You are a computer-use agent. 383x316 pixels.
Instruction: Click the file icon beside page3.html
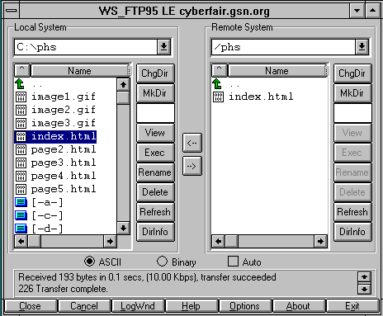21,163
